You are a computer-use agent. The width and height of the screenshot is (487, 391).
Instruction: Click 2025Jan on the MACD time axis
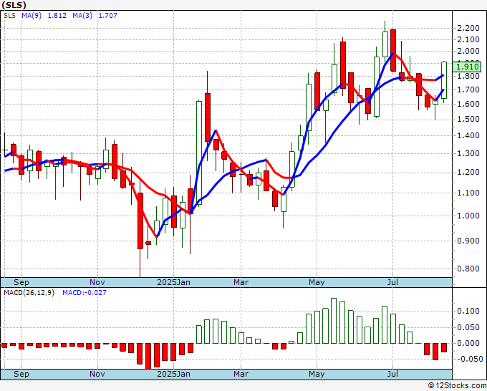click(x=173, y=374)
